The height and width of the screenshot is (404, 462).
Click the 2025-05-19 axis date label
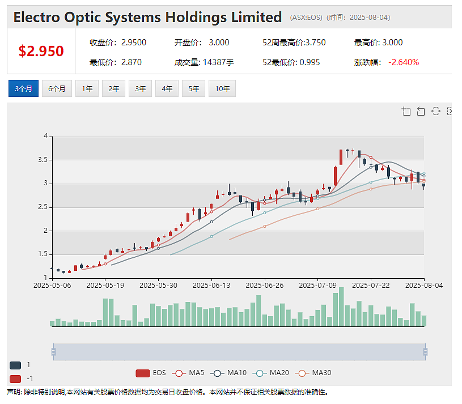coord(105,286)
